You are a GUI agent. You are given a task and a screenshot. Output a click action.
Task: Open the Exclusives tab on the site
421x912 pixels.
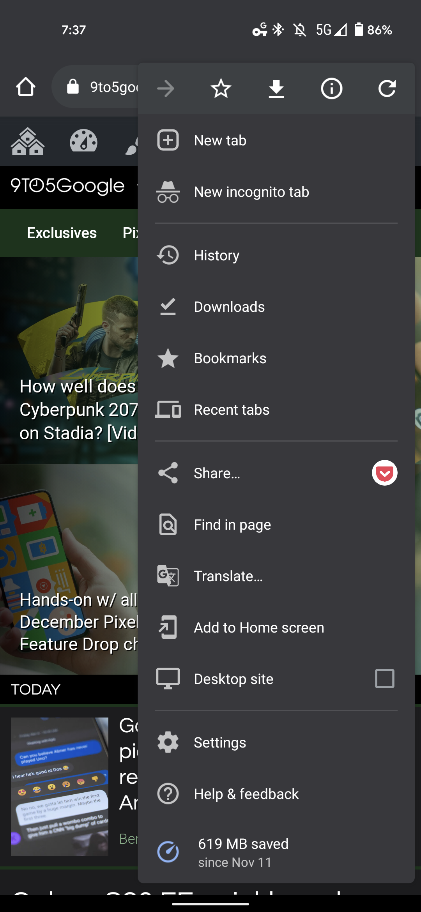(x=62, y=233)
